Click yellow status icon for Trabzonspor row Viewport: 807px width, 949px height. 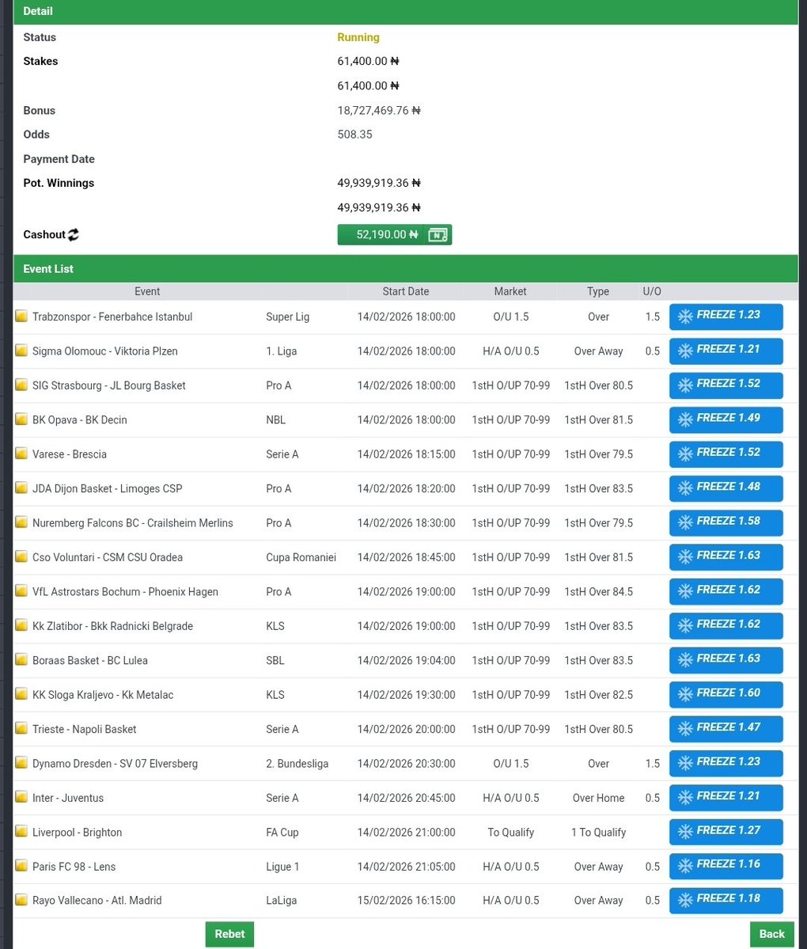pyautogui.click(x=21, y=316)
